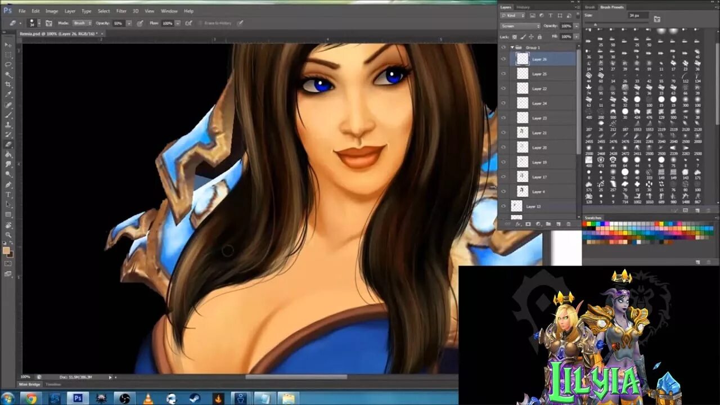Image resolution: width=720 pixels, height=405 pixels.
Task: Select the Smudge tool
Action: coord(8,164)
